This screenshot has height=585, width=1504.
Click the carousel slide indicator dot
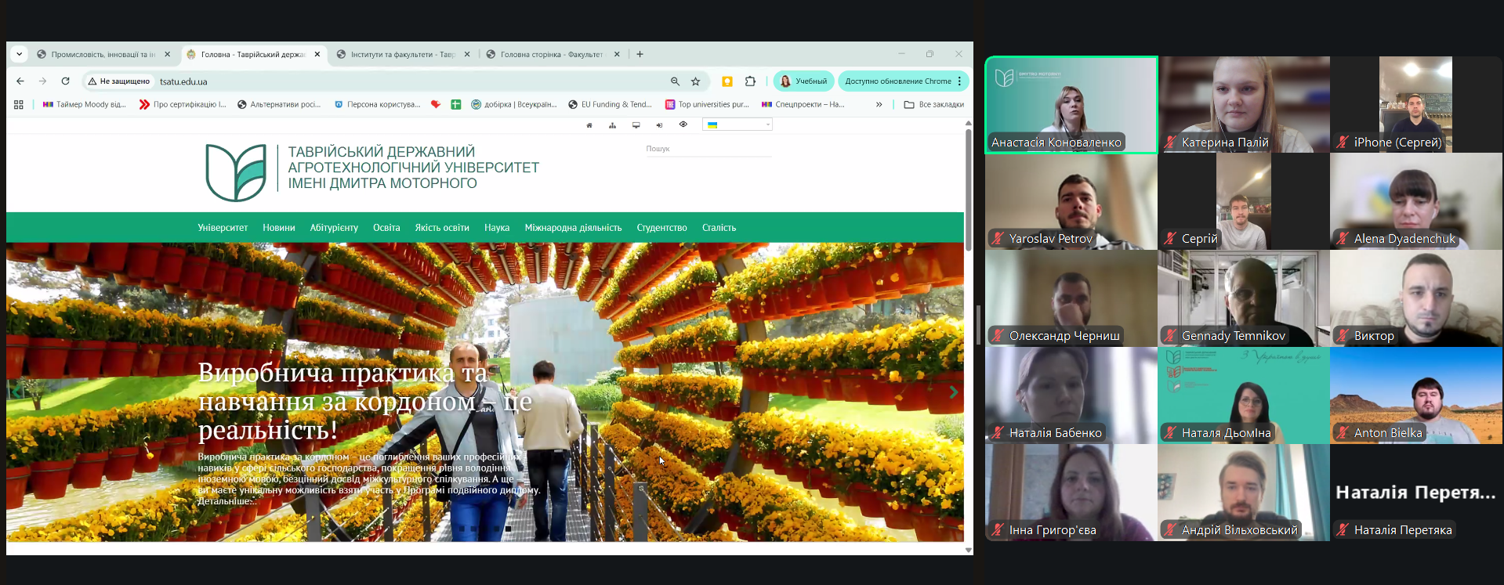(508, 529)
